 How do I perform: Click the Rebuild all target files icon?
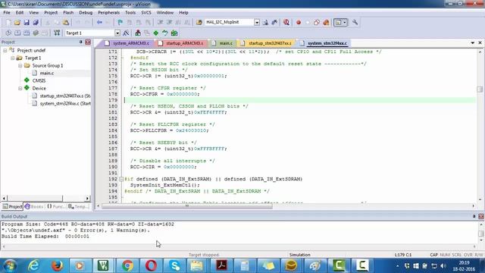27,33
